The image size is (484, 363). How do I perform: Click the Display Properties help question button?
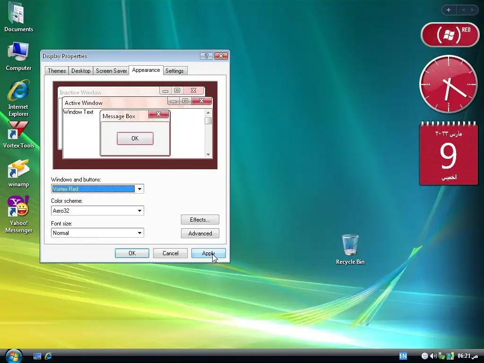pyautogui.click(x=206, y=56)
